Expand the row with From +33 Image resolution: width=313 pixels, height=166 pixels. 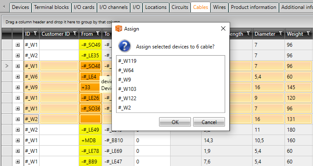click(x=17, y=87)
